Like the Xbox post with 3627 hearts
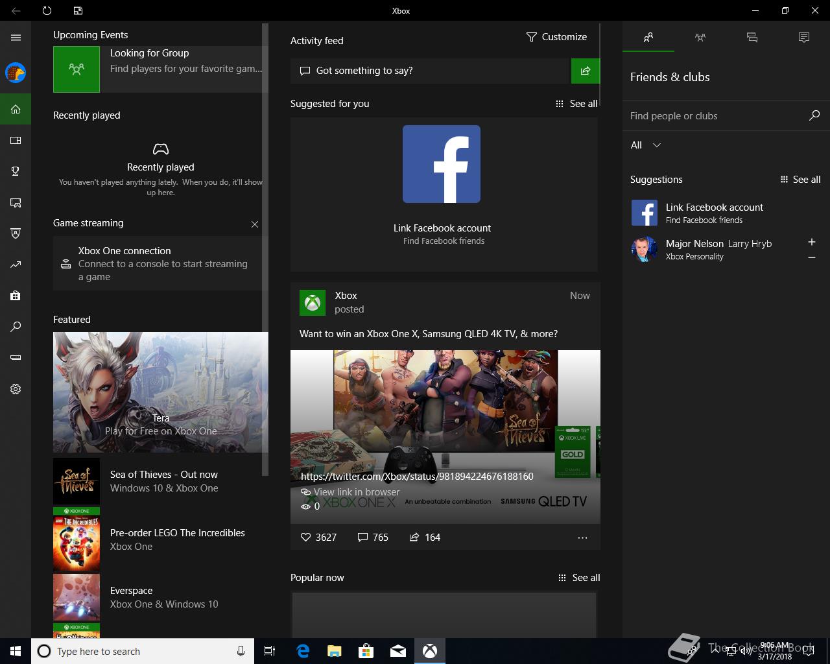 pyautogui.click(x=318, y=537)
